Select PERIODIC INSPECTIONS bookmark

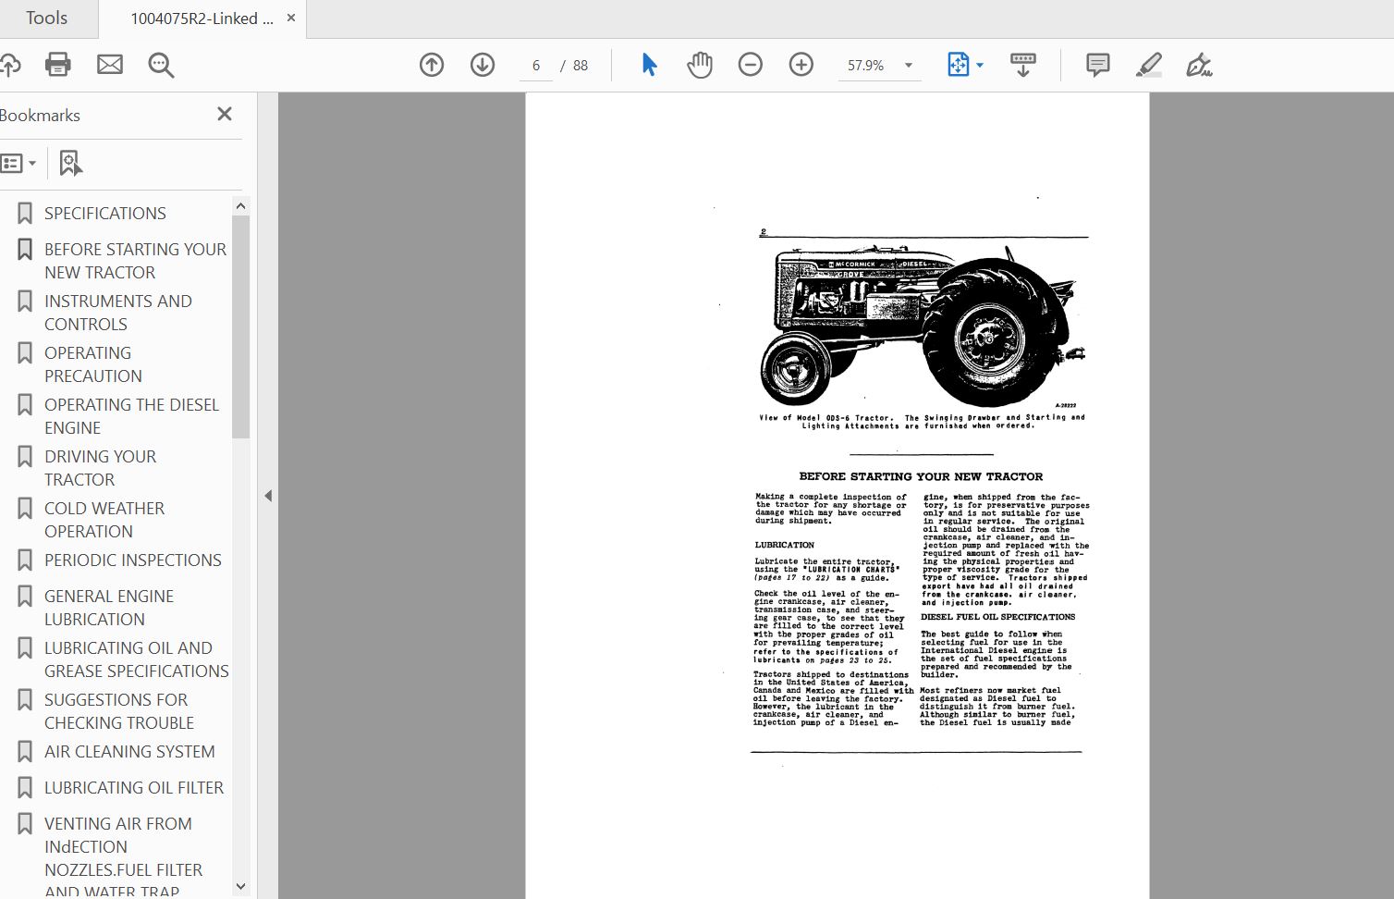click(133, 560)
